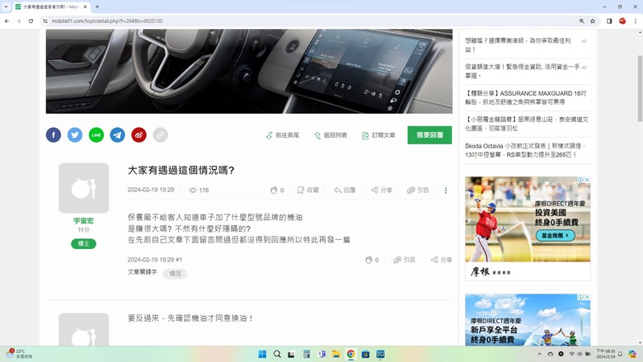
Task: Open the Škoda Octavia sidebar article
Action: [525, 150]
